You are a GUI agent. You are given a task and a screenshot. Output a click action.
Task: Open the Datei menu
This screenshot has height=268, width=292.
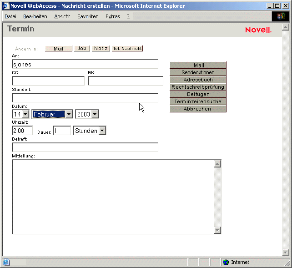pos(10,16)
